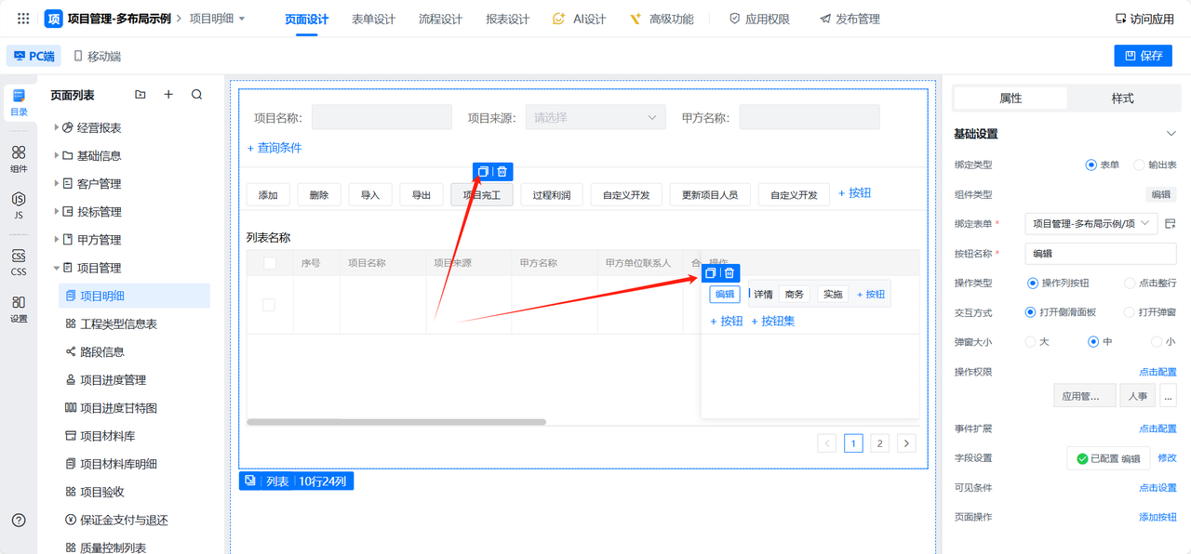Select the 输出表 binding type radio
Screen dimensions: 1191x554
[x=1139, y=165]
